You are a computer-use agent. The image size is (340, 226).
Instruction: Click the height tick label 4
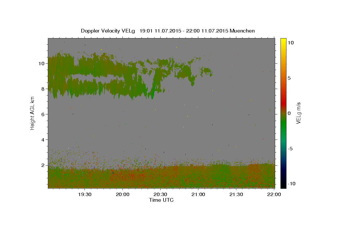click(x=43, y=140)
